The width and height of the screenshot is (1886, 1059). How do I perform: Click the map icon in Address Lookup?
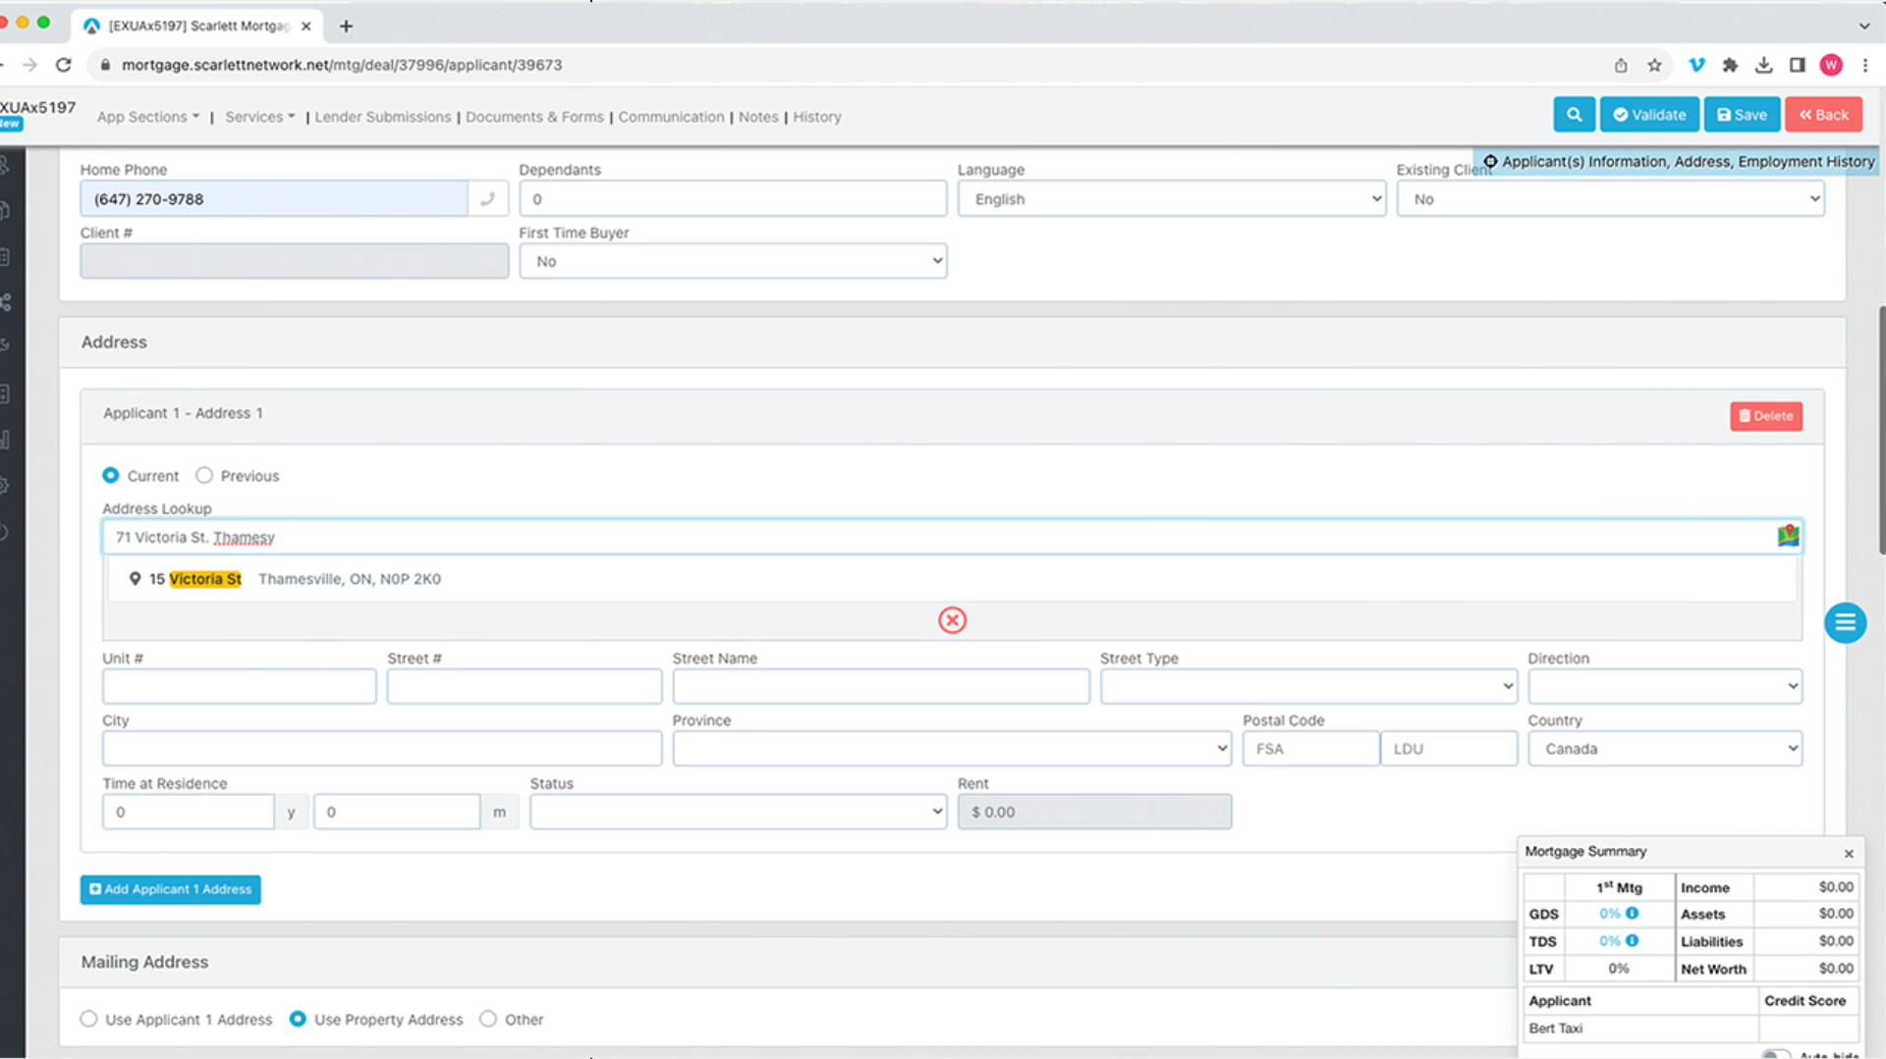[x=1788, y=536]
